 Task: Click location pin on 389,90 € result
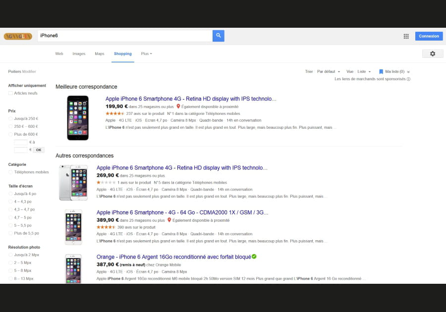[x=169, y=220]
